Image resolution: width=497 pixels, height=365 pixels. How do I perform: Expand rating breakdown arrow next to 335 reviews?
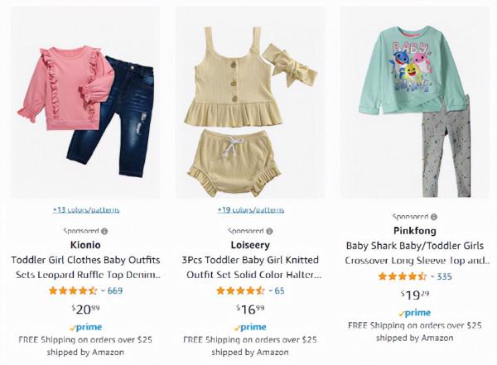pyautogui.click(x=432, y=276)
